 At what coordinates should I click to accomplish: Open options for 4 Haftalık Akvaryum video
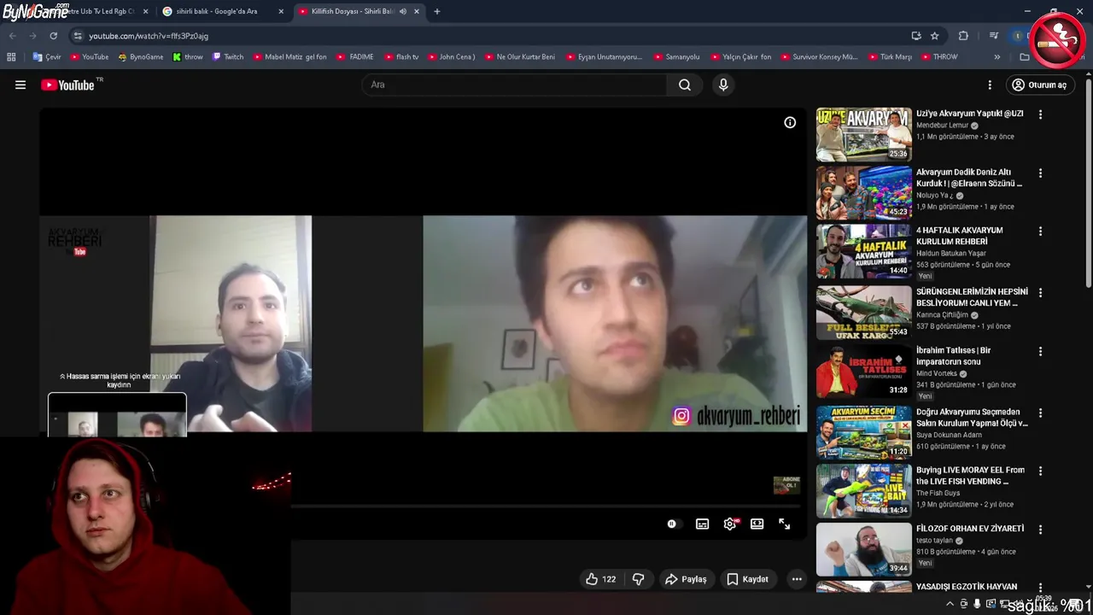pyautogui.click(x=1040, y=231)
